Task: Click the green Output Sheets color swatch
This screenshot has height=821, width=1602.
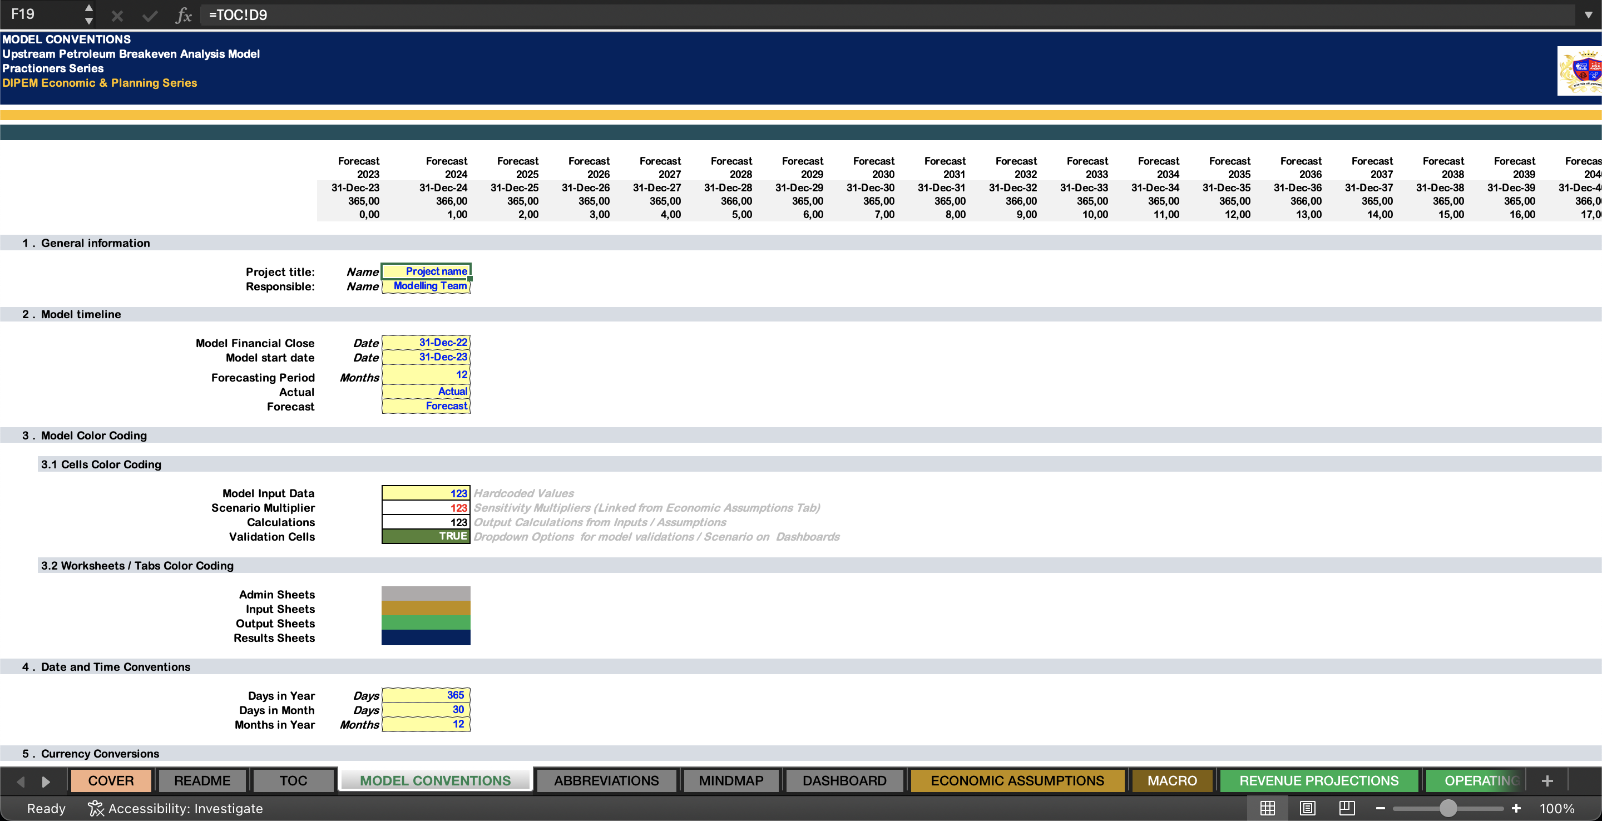Action: pyautogui.click(x=426, y=623)
